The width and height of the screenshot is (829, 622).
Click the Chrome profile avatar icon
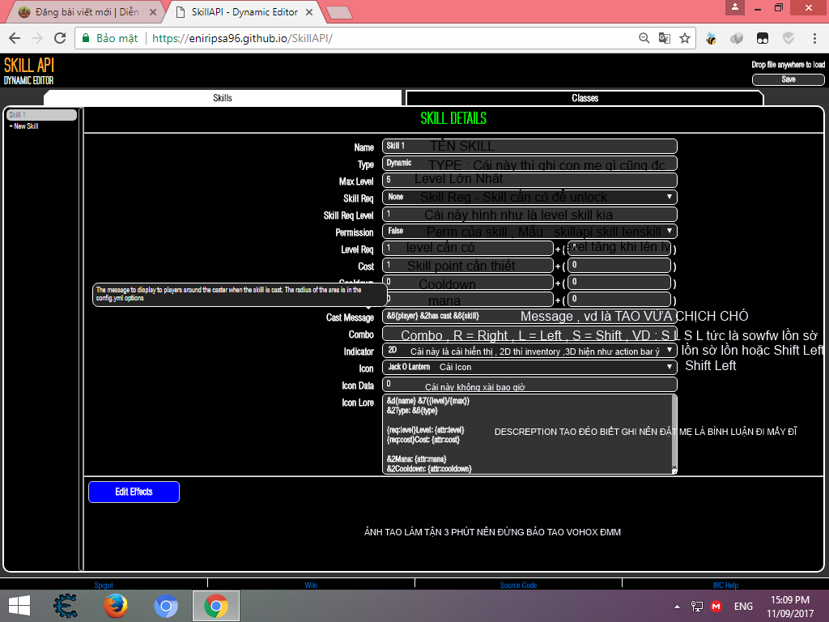click(x=735, y=7)
